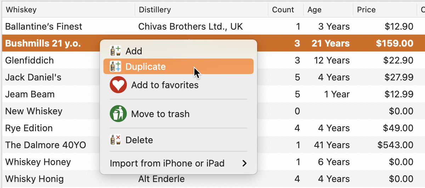Screen dimensions: 425x188
Task: Expand the Import from iPhone or iPad submenu arrow
Action: (x=244, y=163)
